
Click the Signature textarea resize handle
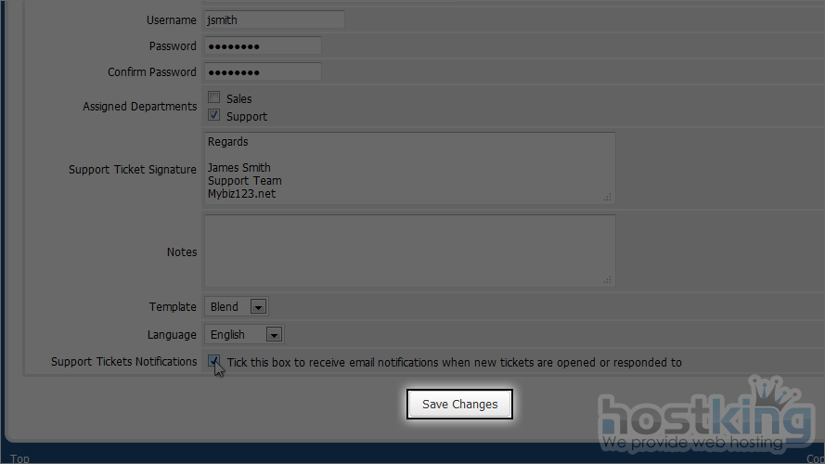point(608,197)
